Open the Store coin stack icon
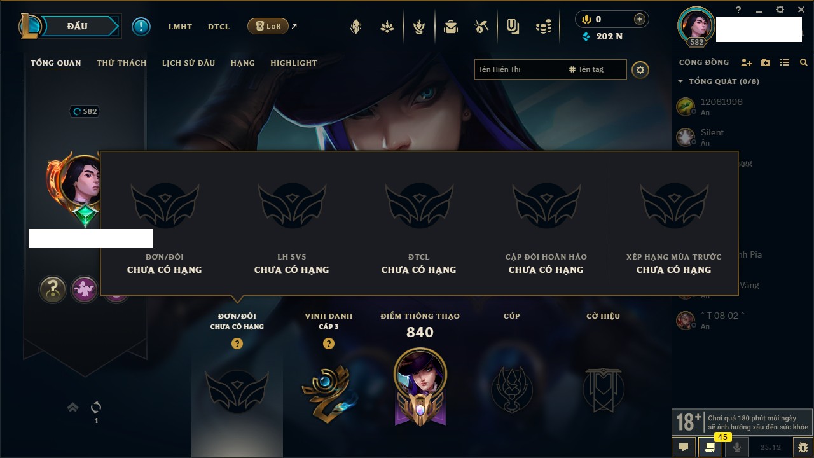Viewport: 814px width, 458px height. pos(543,27)
